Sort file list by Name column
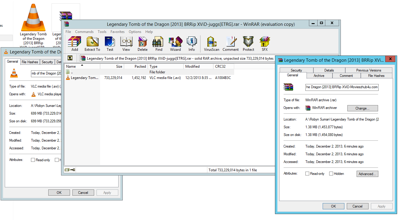The image size is (401, 220). pos(82,67)
